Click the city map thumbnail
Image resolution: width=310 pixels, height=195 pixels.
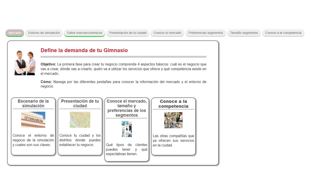click(80, 120)
